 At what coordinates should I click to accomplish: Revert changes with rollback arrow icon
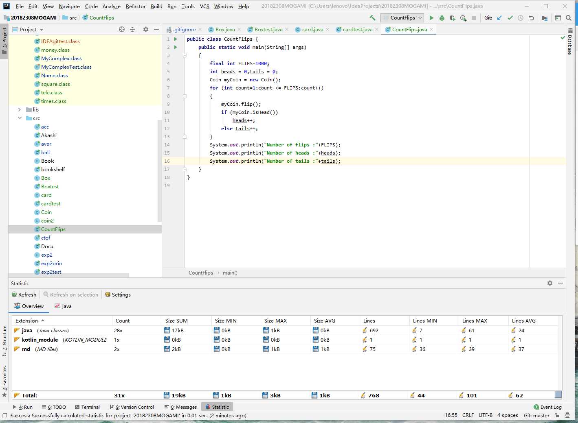coord(531,18)
